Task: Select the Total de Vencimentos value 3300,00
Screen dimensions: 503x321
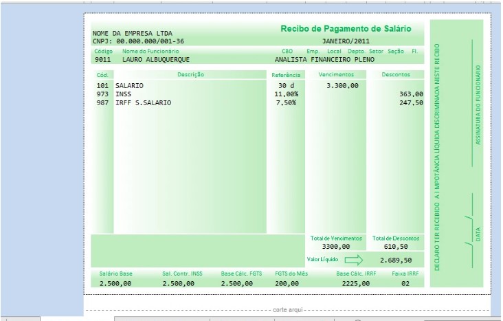Action: coord(336,246)
